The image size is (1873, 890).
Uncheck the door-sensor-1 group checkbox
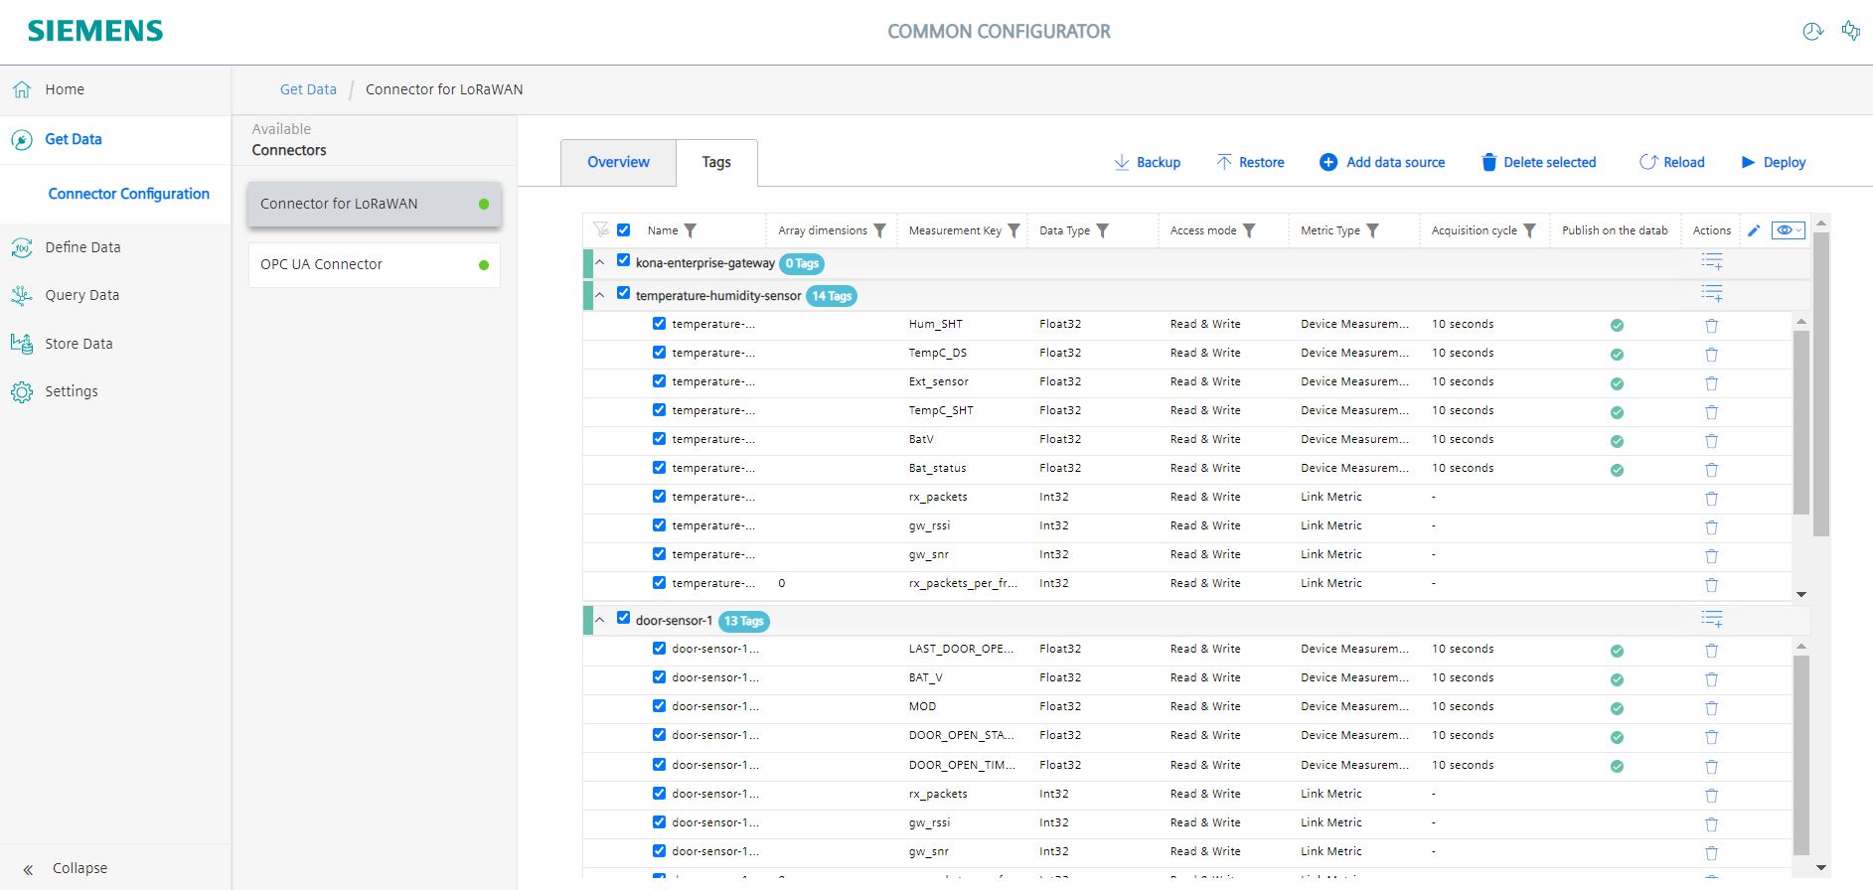(x=623, y=618)
